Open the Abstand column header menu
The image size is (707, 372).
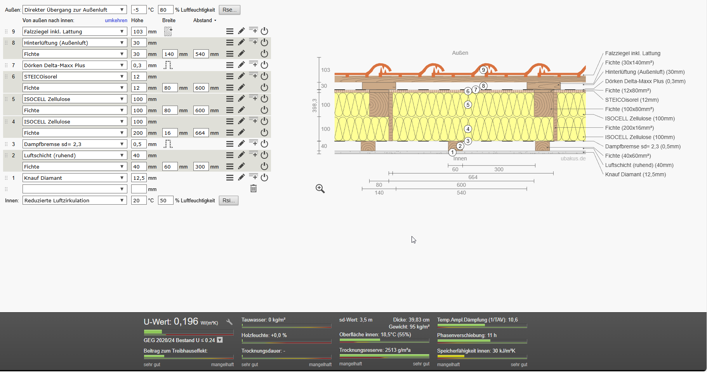pyautogui.click(x=205, y=21)
